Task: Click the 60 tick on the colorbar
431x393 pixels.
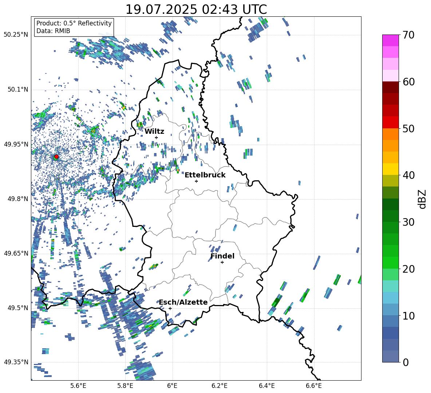Action: (x=408, y=82)
